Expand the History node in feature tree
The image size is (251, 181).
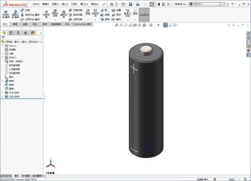(2, 46)
